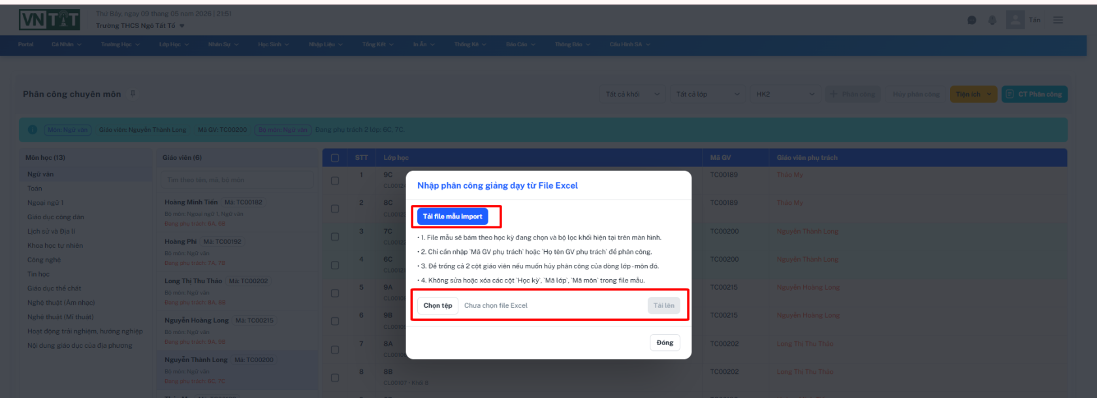Open the Cấu Hình SA menu

pyautogui.click(x=630, y=44)
